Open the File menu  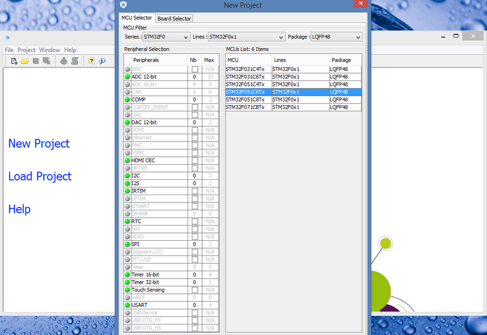click(x=9, y=50)
